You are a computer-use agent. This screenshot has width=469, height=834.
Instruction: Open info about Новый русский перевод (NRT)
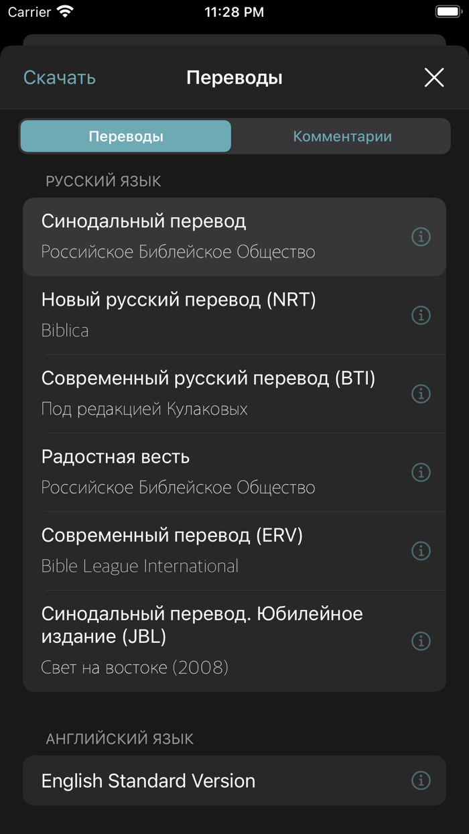click(421, 315)
